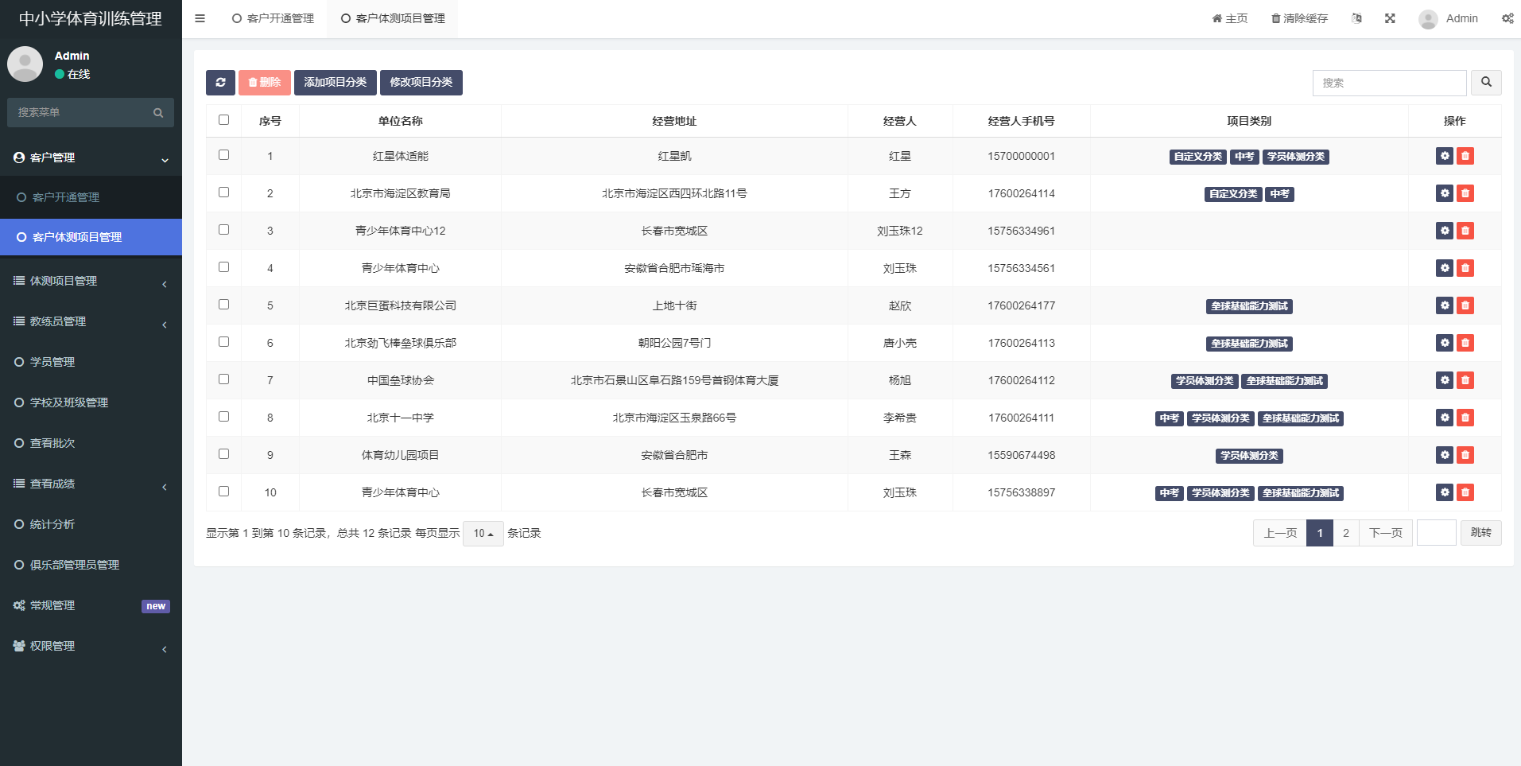Viewport: 1521px width, 766px height.
Task: Click trash icon for 体育幼儿园项目 row
Action: (1465, 455)
